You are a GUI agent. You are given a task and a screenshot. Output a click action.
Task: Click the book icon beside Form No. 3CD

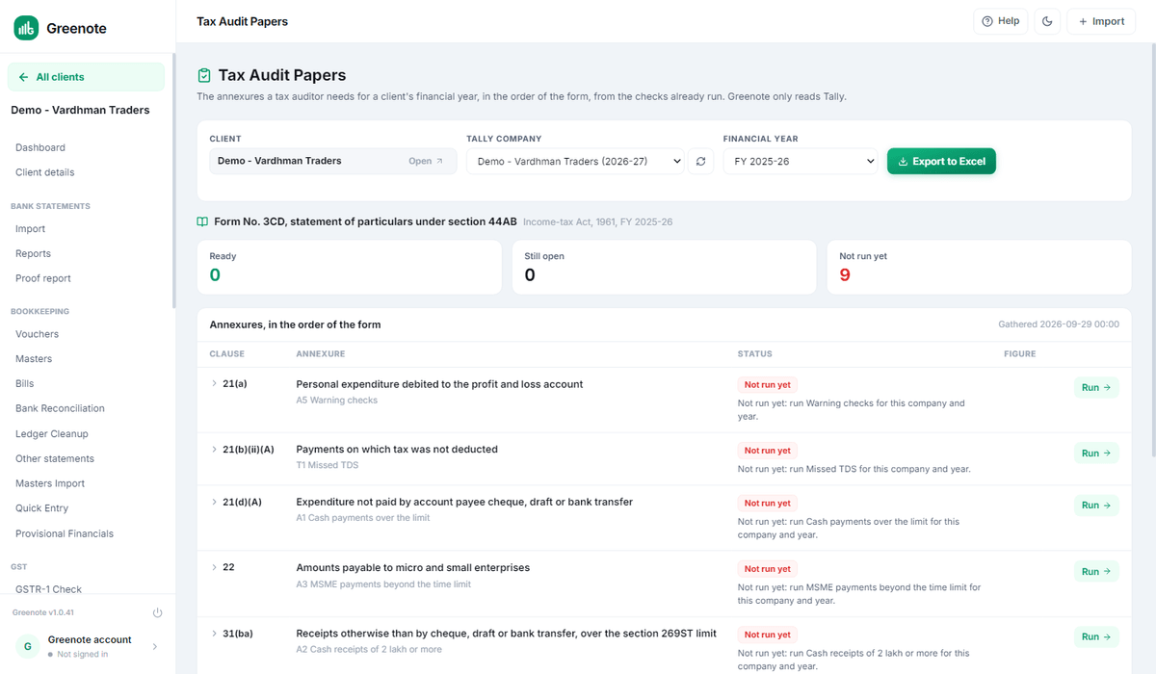[202, 221]
